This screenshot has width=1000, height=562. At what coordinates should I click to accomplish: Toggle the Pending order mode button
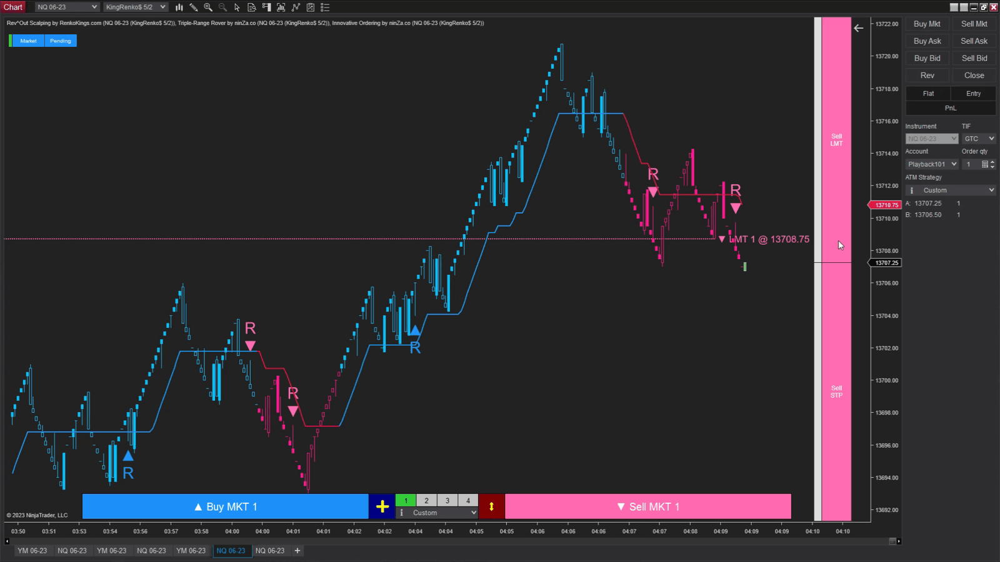pos(61,41)
